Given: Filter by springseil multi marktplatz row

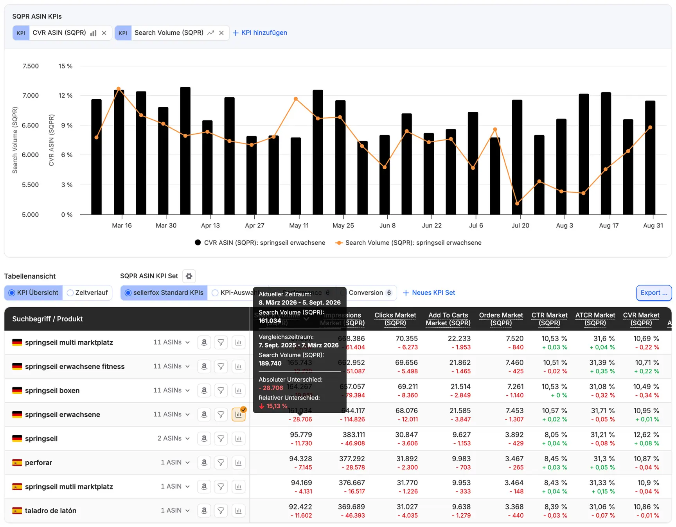Looking at the screenshot, I should tap(221, 342).
